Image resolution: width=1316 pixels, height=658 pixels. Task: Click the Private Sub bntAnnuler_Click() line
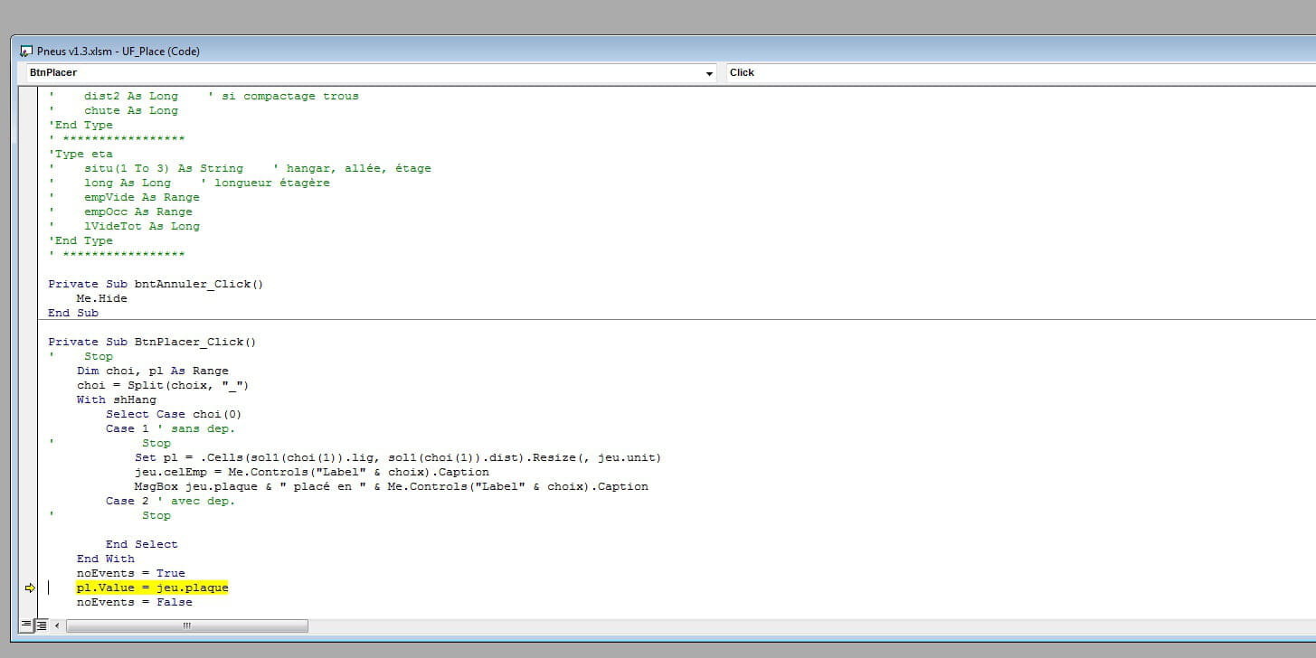156,284
